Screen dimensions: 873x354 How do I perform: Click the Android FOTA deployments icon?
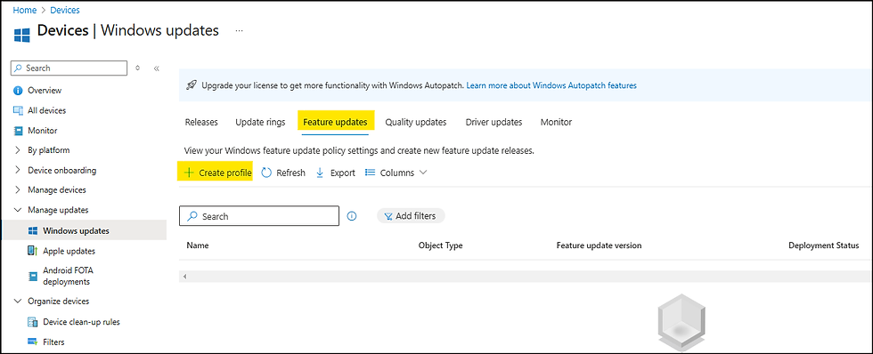point(33,277)
